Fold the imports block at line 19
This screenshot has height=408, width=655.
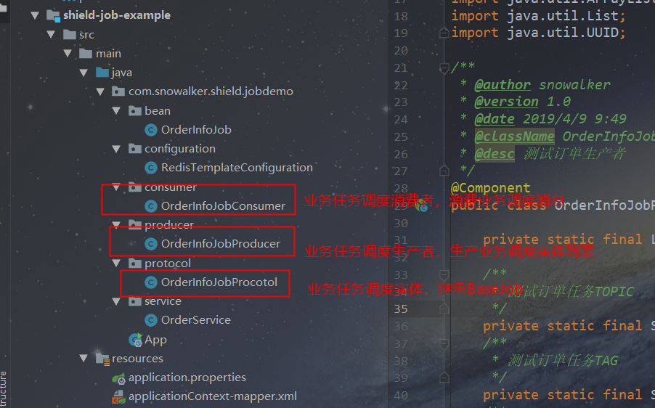[444, 33]
